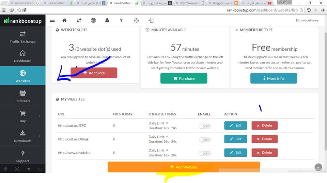Image resolution: width=327 pixels, height=183 pixels.
Task: Open help question mark icon in navbar
Action: 121,20
